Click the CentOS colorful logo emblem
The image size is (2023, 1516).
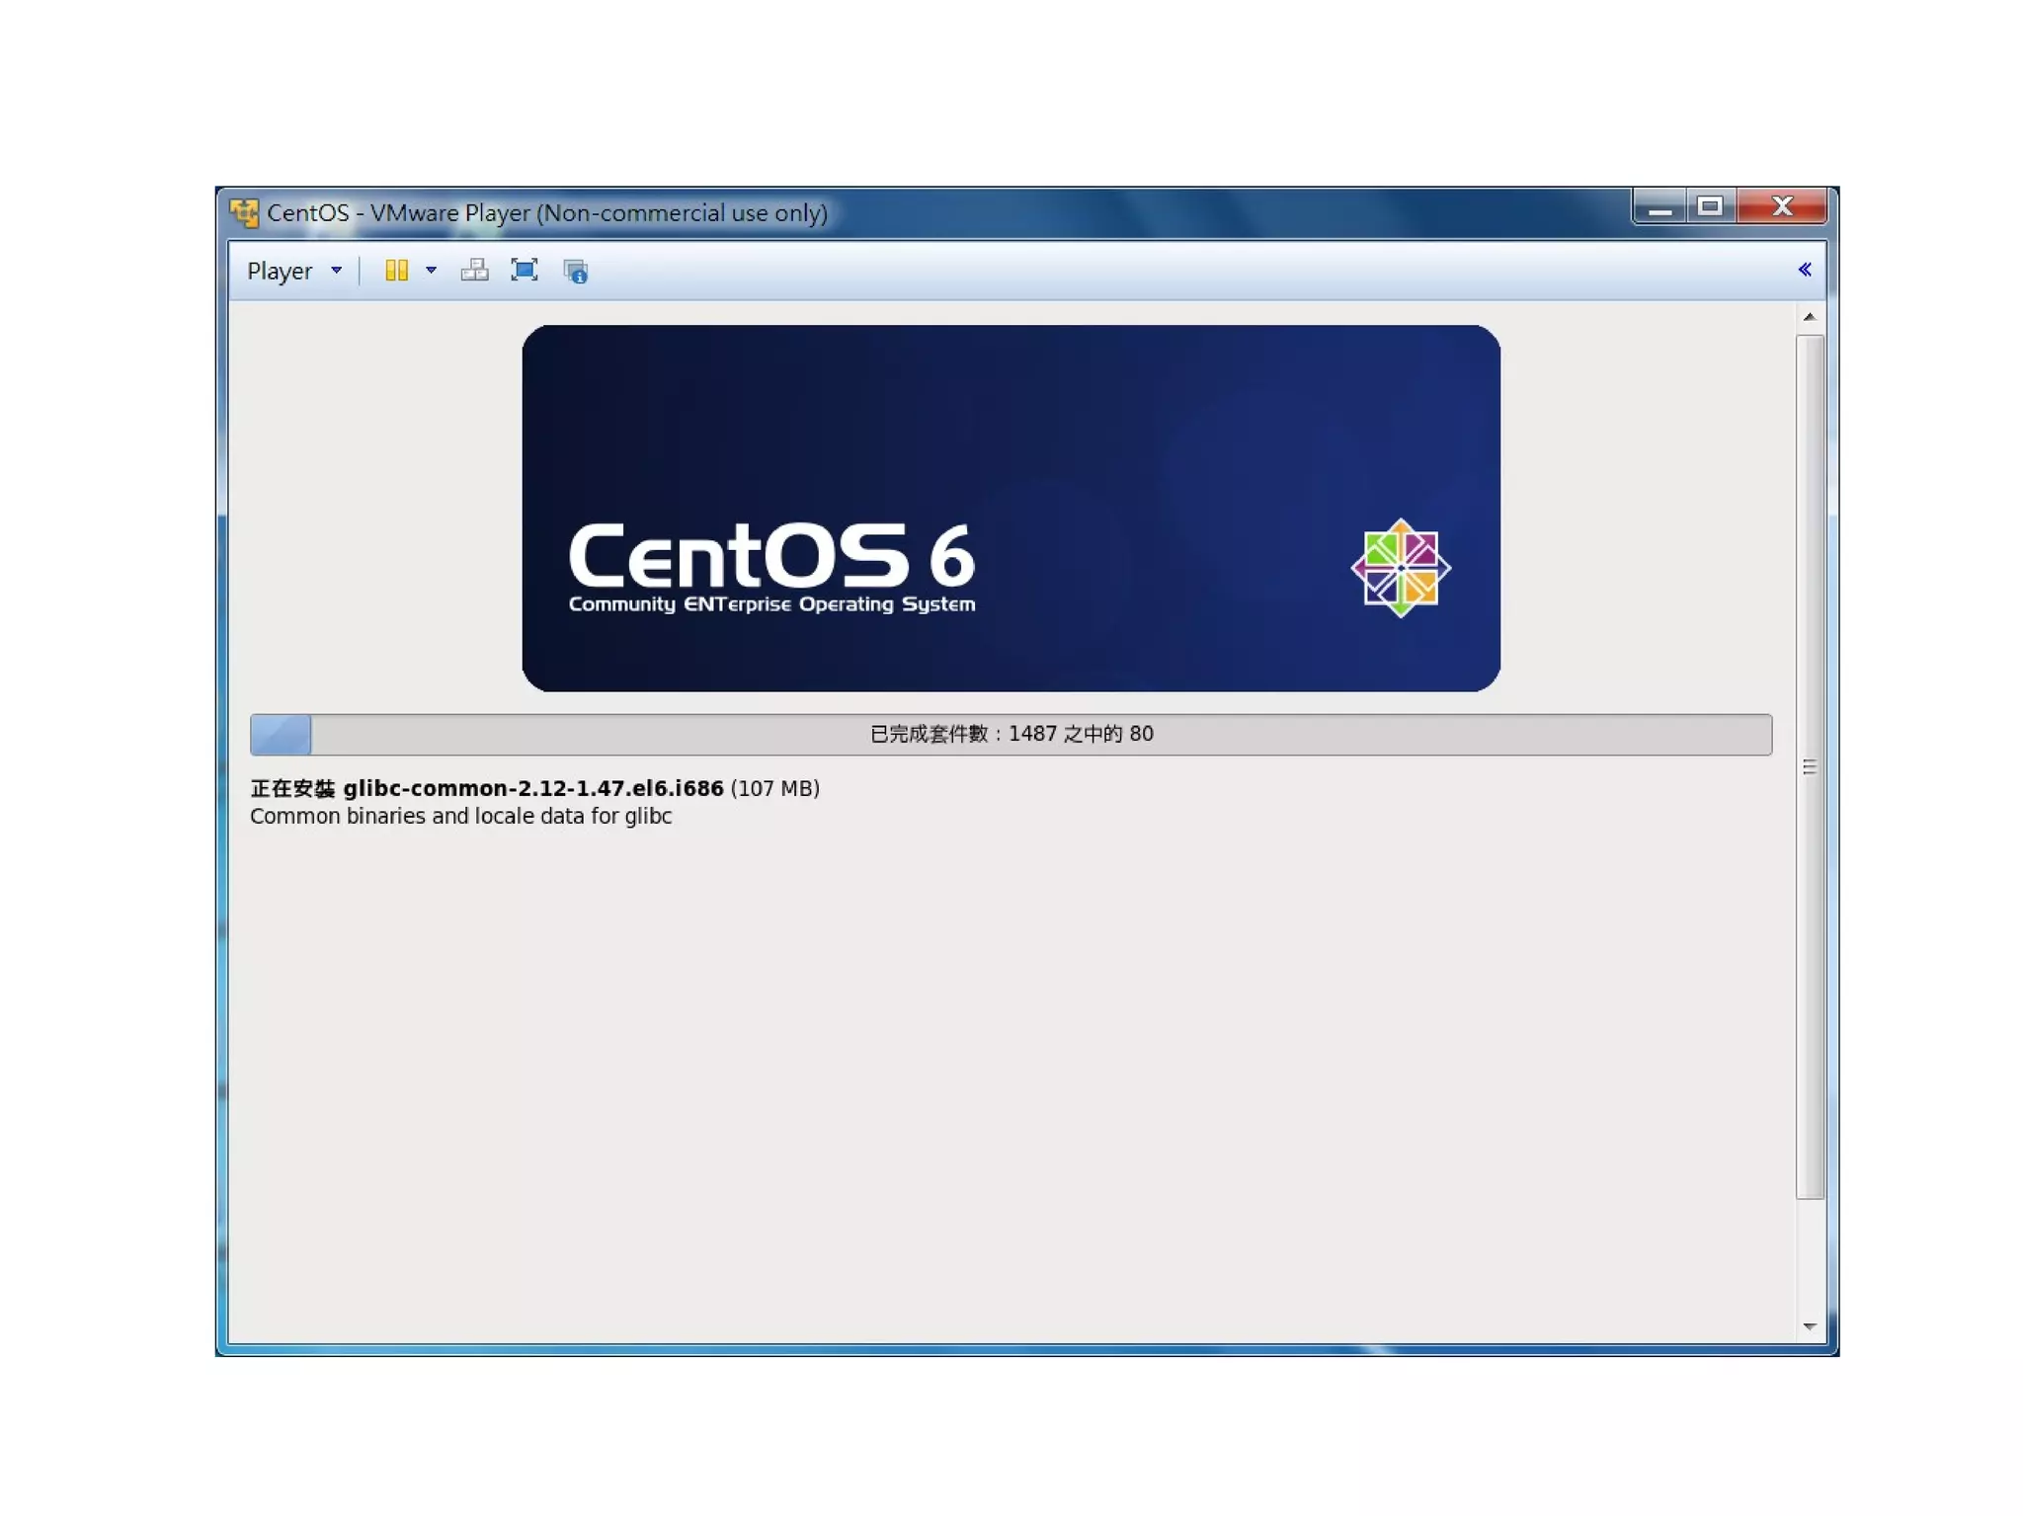pyautogui.click(x=1401, y=568)
